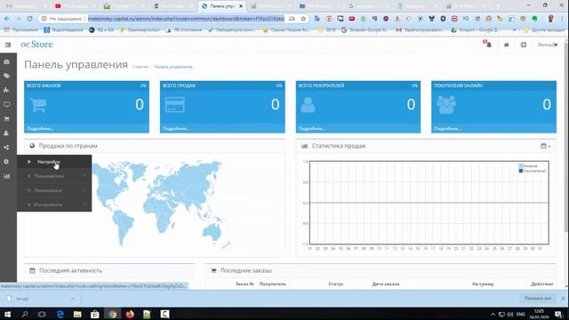The width and height of the screenshot is (569, 320).
Task: Click the Заказов legend entry in chart
Action: [x=528, y=166]
